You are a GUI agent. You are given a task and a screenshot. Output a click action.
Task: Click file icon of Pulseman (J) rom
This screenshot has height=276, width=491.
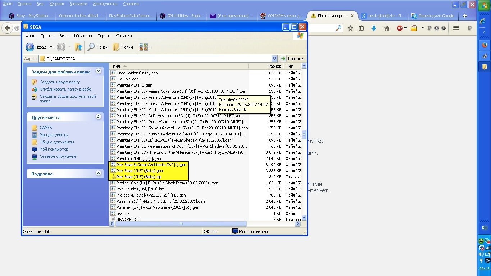(113, 201)
